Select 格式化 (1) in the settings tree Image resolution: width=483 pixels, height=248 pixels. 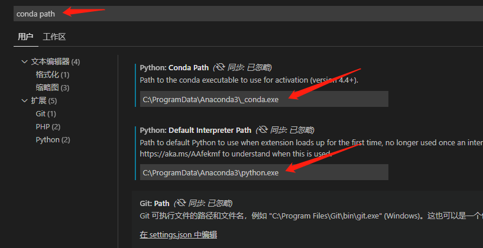52,74
